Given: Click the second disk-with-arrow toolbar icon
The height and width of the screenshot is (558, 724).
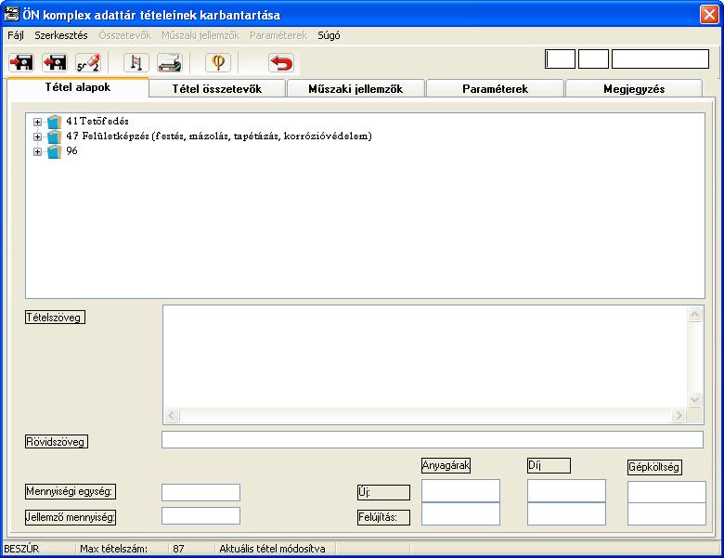Looking at the screenshot, I should (55, 62).
